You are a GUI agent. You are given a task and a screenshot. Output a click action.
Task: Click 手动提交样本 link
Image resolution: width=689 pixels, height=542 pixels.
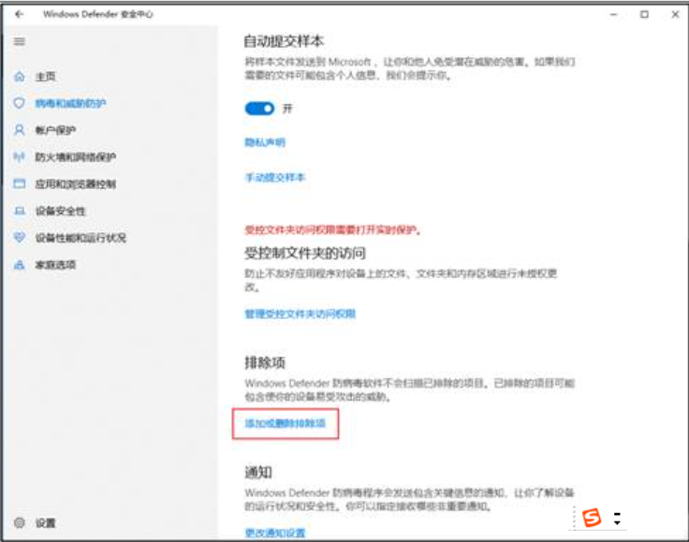[275, 177]
